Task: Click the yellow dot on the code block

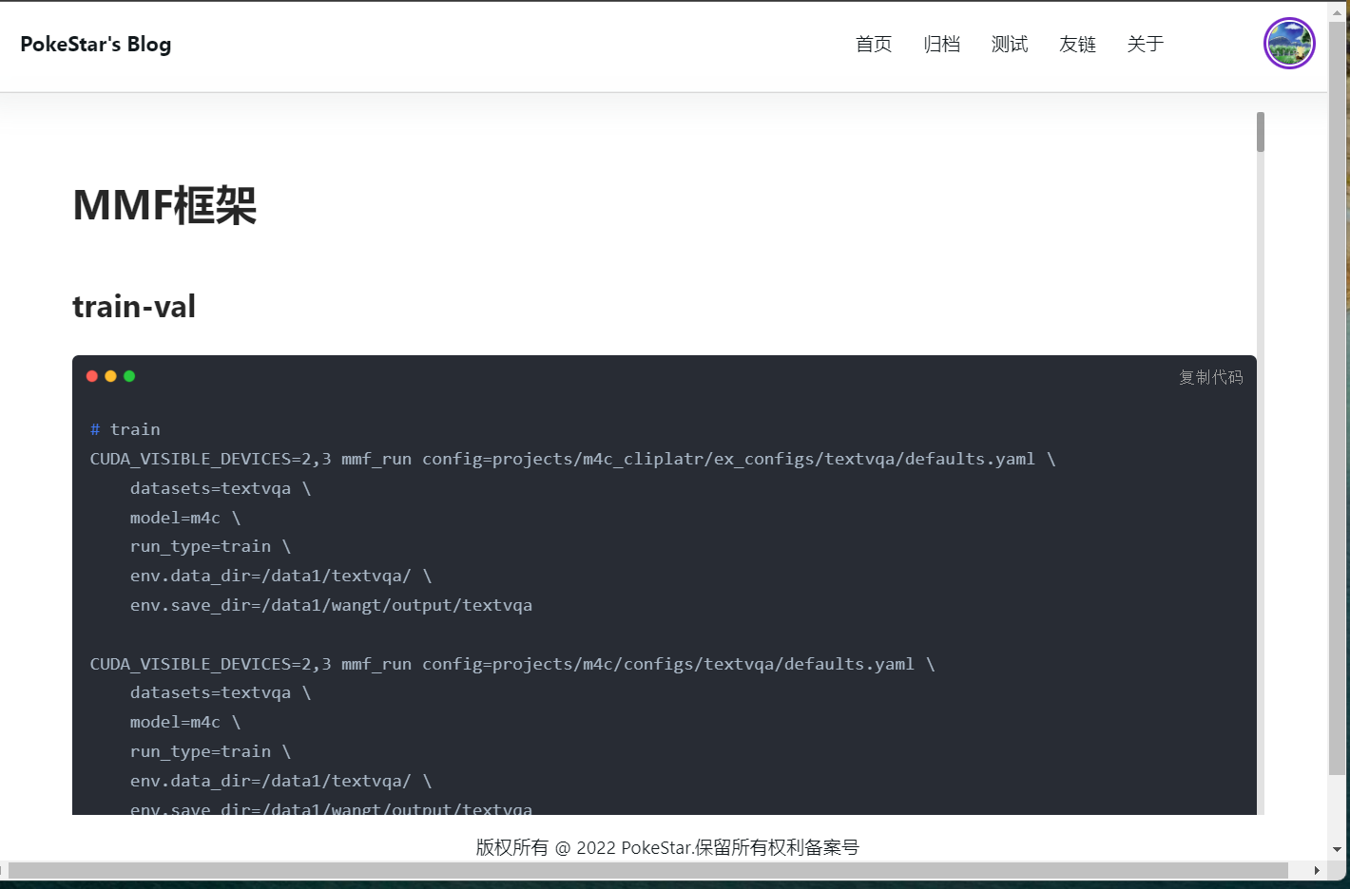Action: tap(110, 375)
